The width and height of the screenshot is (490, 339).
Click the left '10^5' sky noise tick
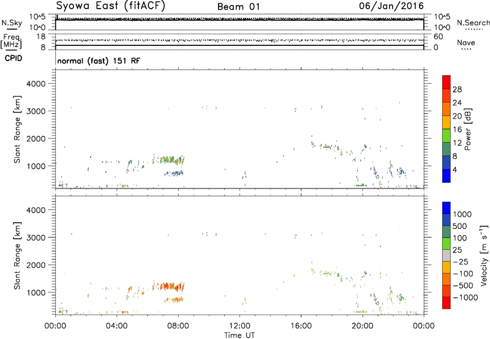pos(37,17)
